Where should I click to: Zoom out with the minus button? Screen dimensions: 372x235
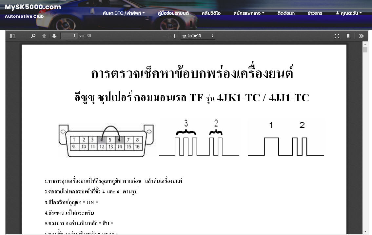coord(164,36)
